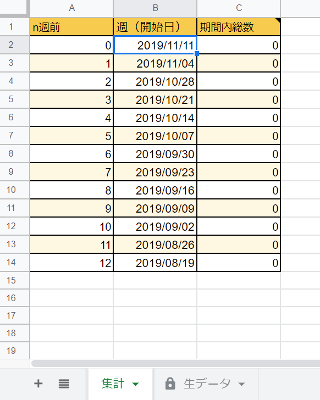This screenshot has width=320, height=400.
Task: Select the 週（開始日） header cell
Action: pyautogui.click(x=155, y=27)
